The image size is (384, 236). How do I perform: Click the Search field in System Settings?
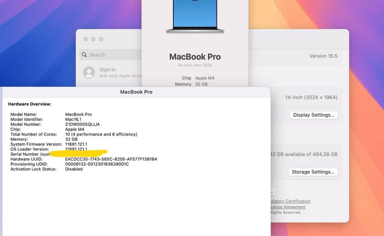[x=111, y=55]
